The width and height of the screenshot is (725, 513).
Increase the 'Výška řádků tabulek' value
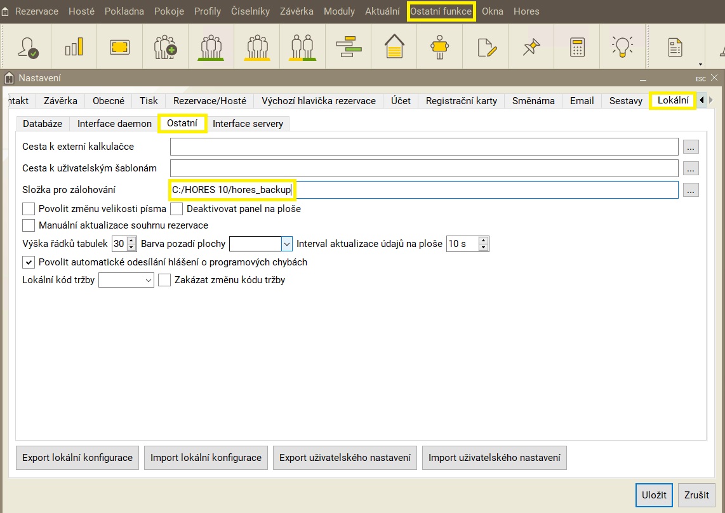(x=131, y=241)
